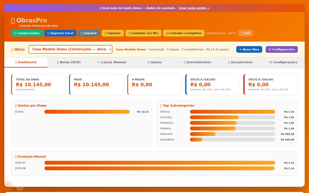Go to the Gastos tab
Screen dimensions: 309x193
point(154,62)
